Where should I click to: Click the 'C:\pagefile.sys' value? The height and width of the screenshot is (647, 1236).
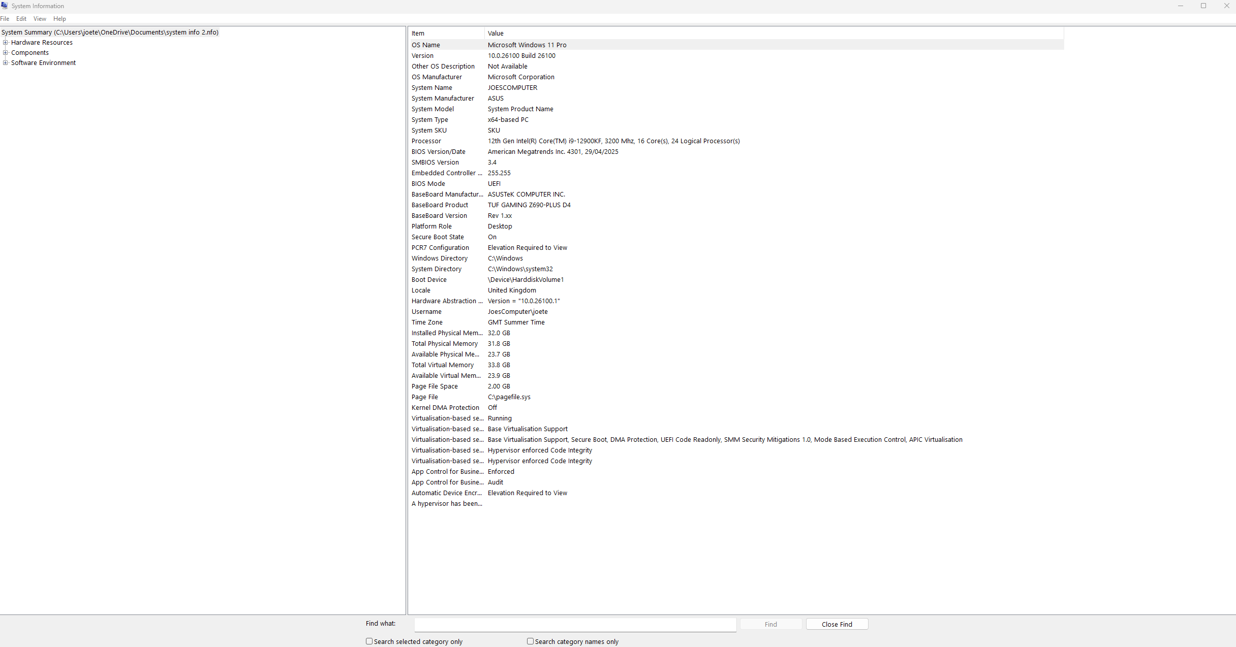coord(509,397)
